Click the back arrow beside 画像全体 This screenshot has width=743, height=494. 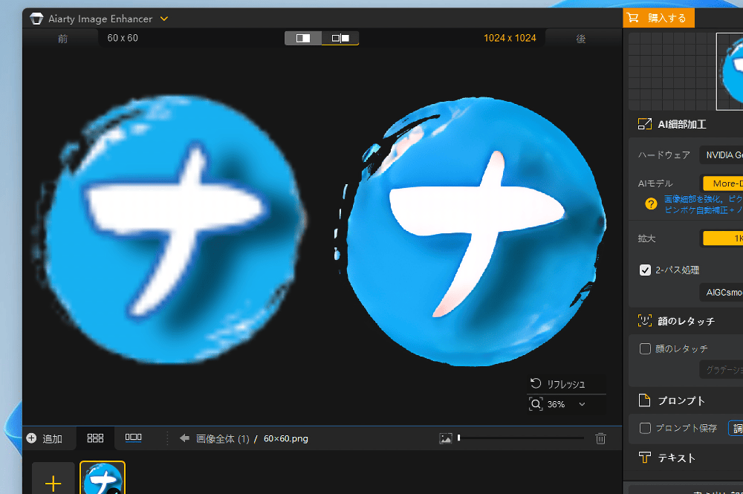184,438
